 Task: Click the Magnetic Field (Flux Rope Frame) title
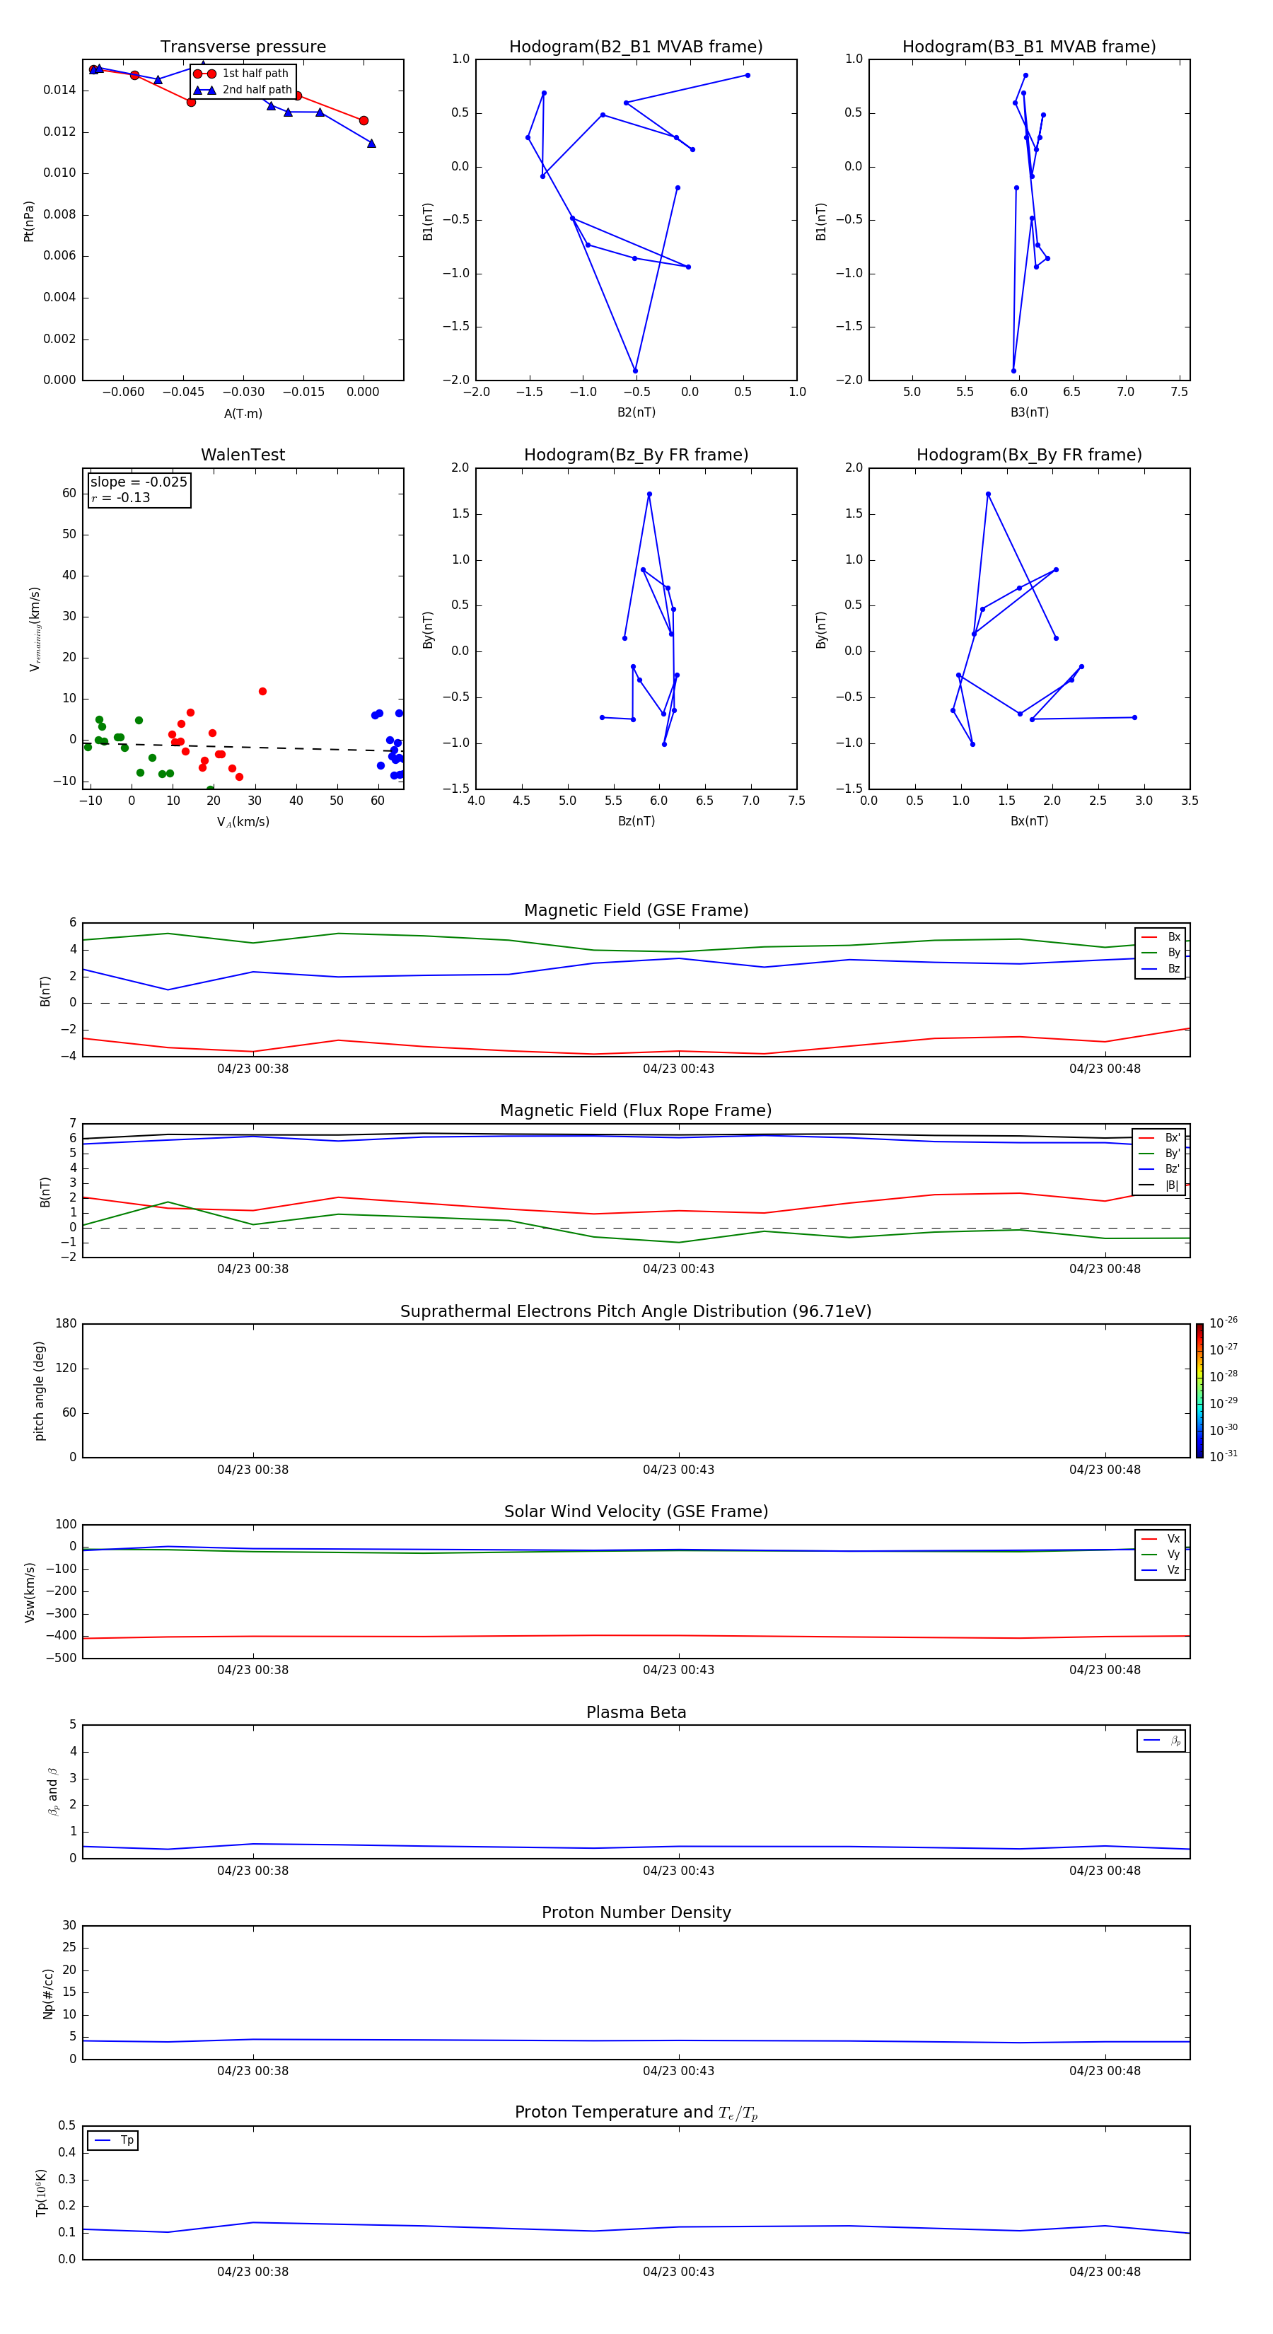(x=636, y=1111)
